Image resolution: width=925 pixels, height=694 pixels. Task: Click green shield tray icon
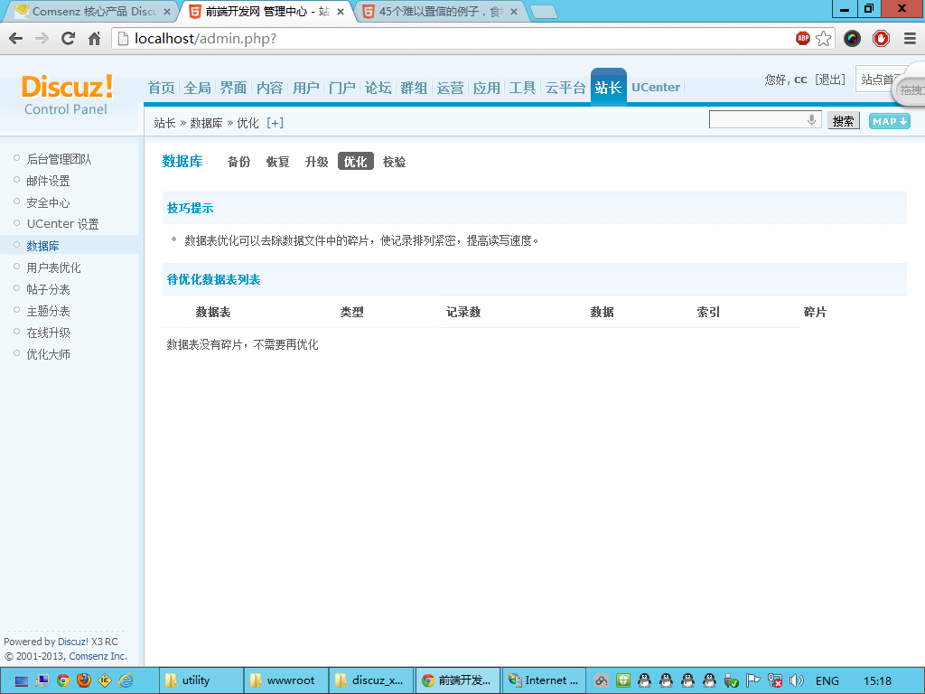point(623,680)
